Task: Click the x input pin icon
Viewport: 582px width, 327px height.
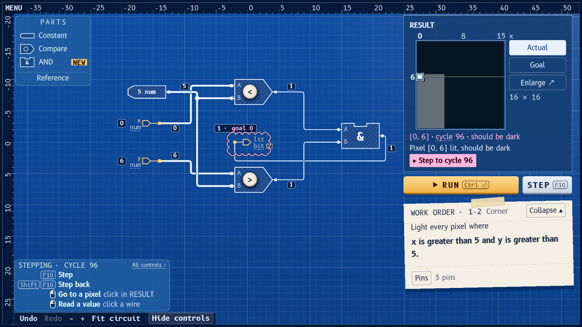Action: pos(147,123)
